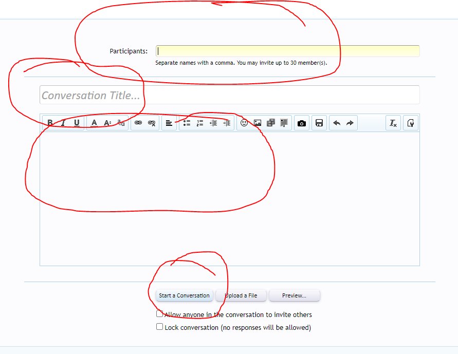Check the Lock conversation option
Image resolution: width=458 pixels, height=354 pixels.
[159, 327]
